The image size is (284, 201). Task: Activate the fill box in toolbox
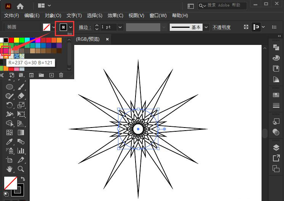tap(11, 183)
